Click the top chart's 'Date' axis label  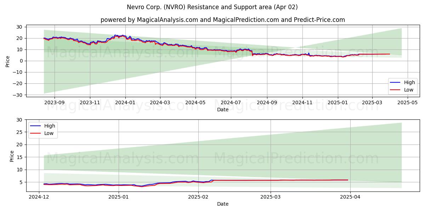(223, 110)
